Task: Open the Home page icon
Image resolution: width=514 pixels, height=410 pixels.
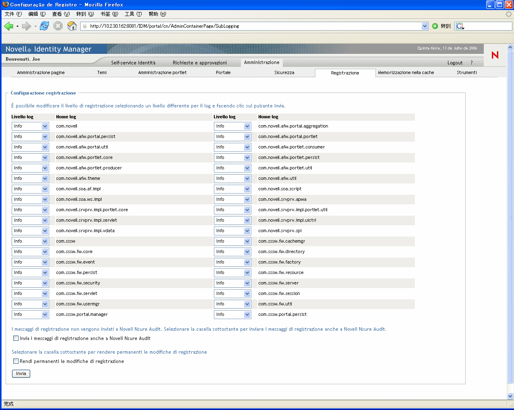Action: pos(72,26)
